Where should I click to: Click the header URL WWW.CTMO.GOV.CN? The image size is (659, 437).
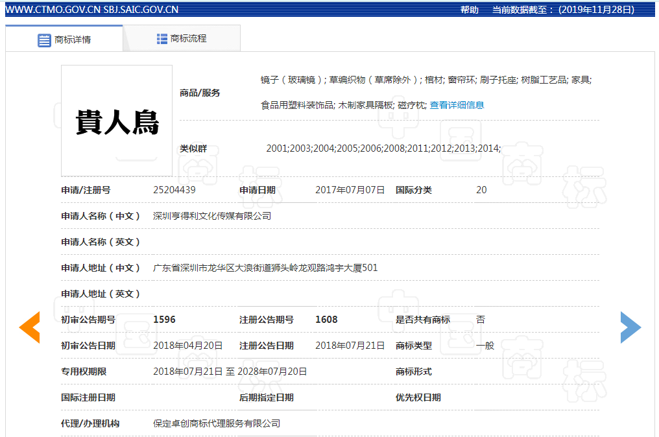53,10
